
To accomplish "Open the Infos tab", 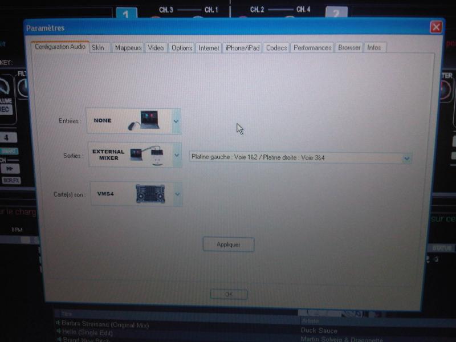I will point(374,48).
